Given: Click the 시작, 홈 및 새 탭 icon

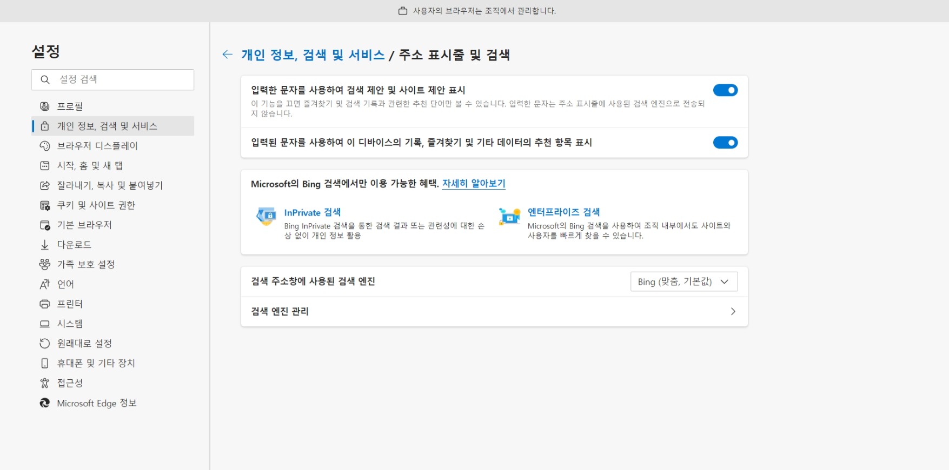Looking at the screenshot, I should click(45, 166).
